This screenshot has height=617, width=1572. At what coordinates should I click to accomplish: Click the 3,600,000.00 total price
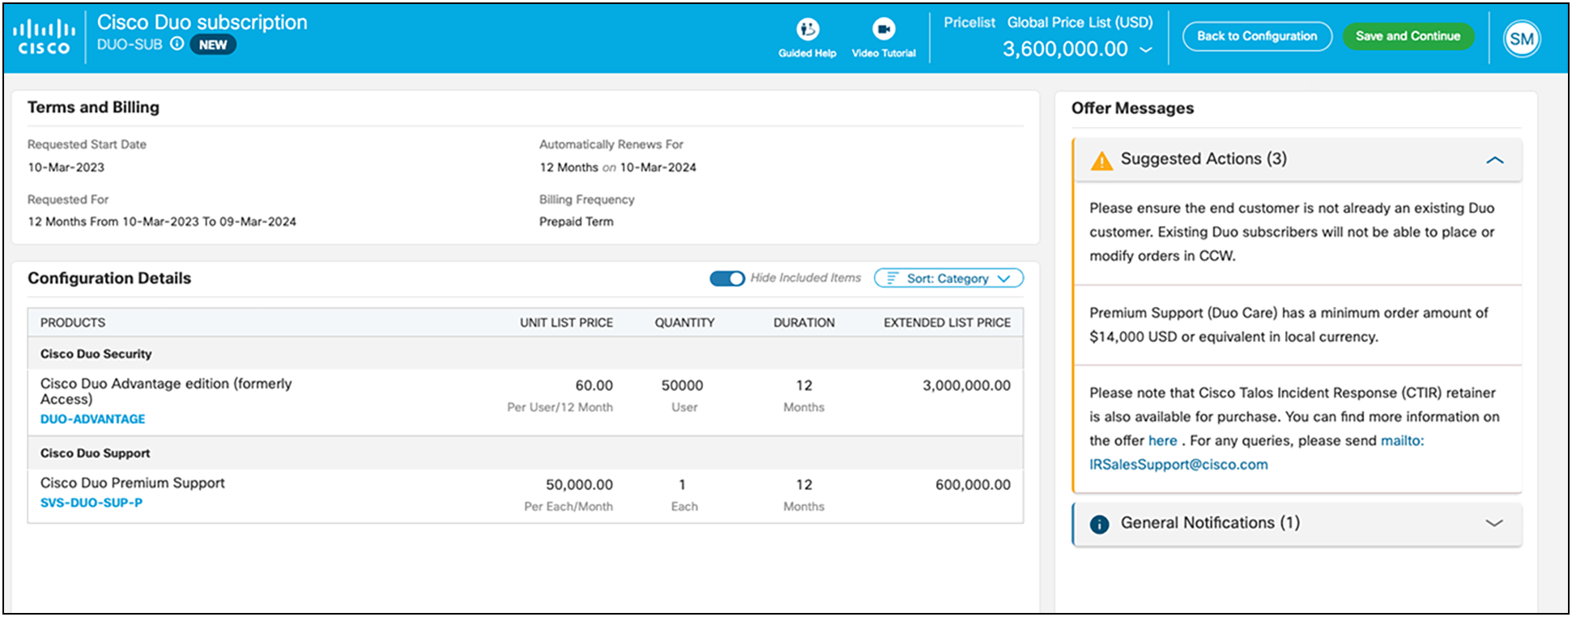(x=1065, y=49)
